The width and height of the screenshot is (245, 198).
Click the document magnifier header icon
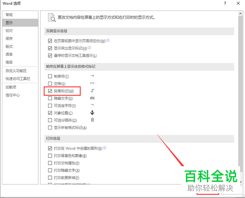52,18
